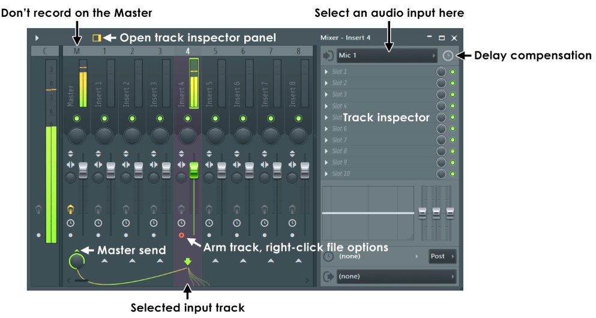Toggle the Master track mute LED

click(x=76, y=119)
